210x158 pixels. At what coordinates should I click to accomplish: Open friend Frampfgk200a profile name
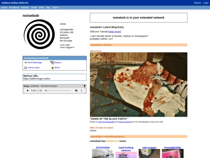[x=173, y=147]
